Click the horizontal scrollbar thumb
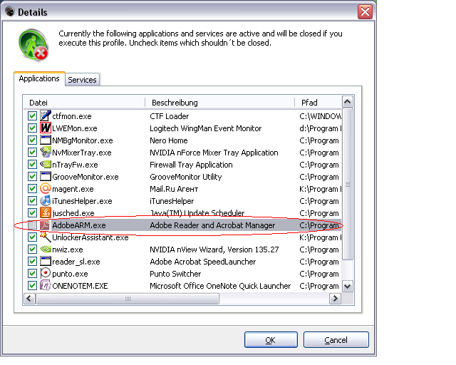The image size is (456, 365). pyautogui.click(x=128, y=299)
